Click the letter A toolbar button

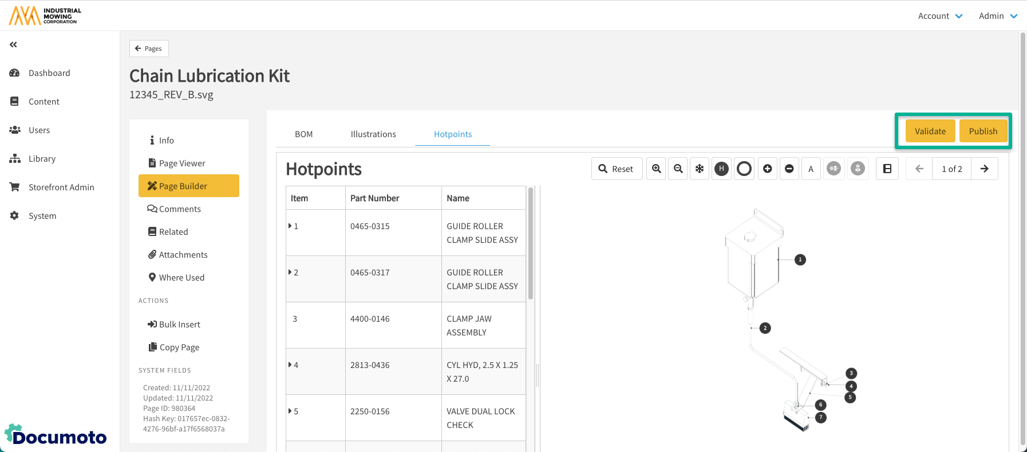pos(811,169)
